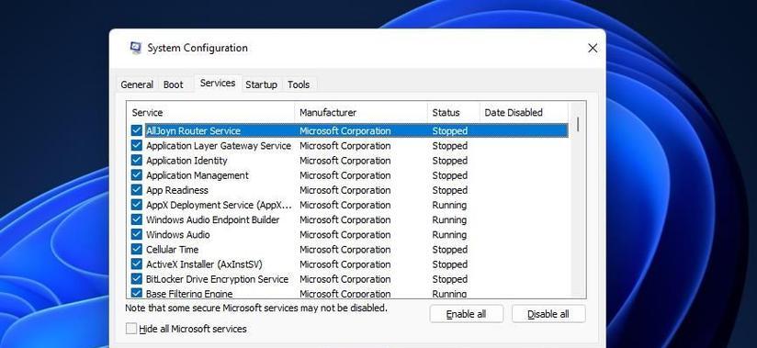Select the App Readiness service row

348,190
